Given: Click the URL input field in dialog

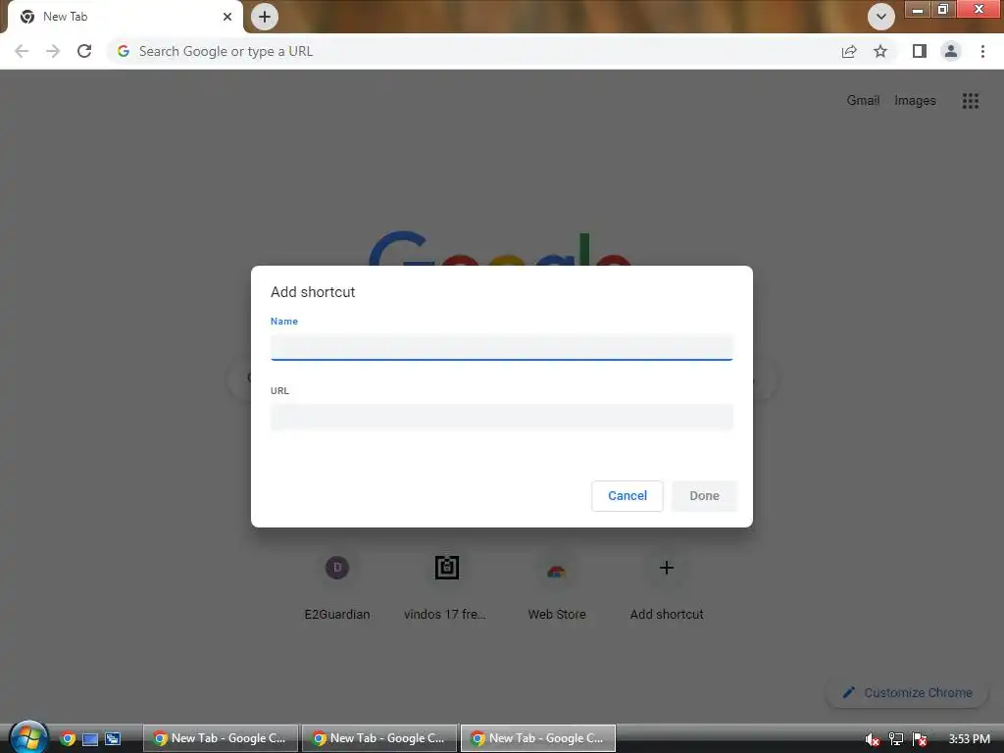Looking at the screenshot, I should point(501,417).
